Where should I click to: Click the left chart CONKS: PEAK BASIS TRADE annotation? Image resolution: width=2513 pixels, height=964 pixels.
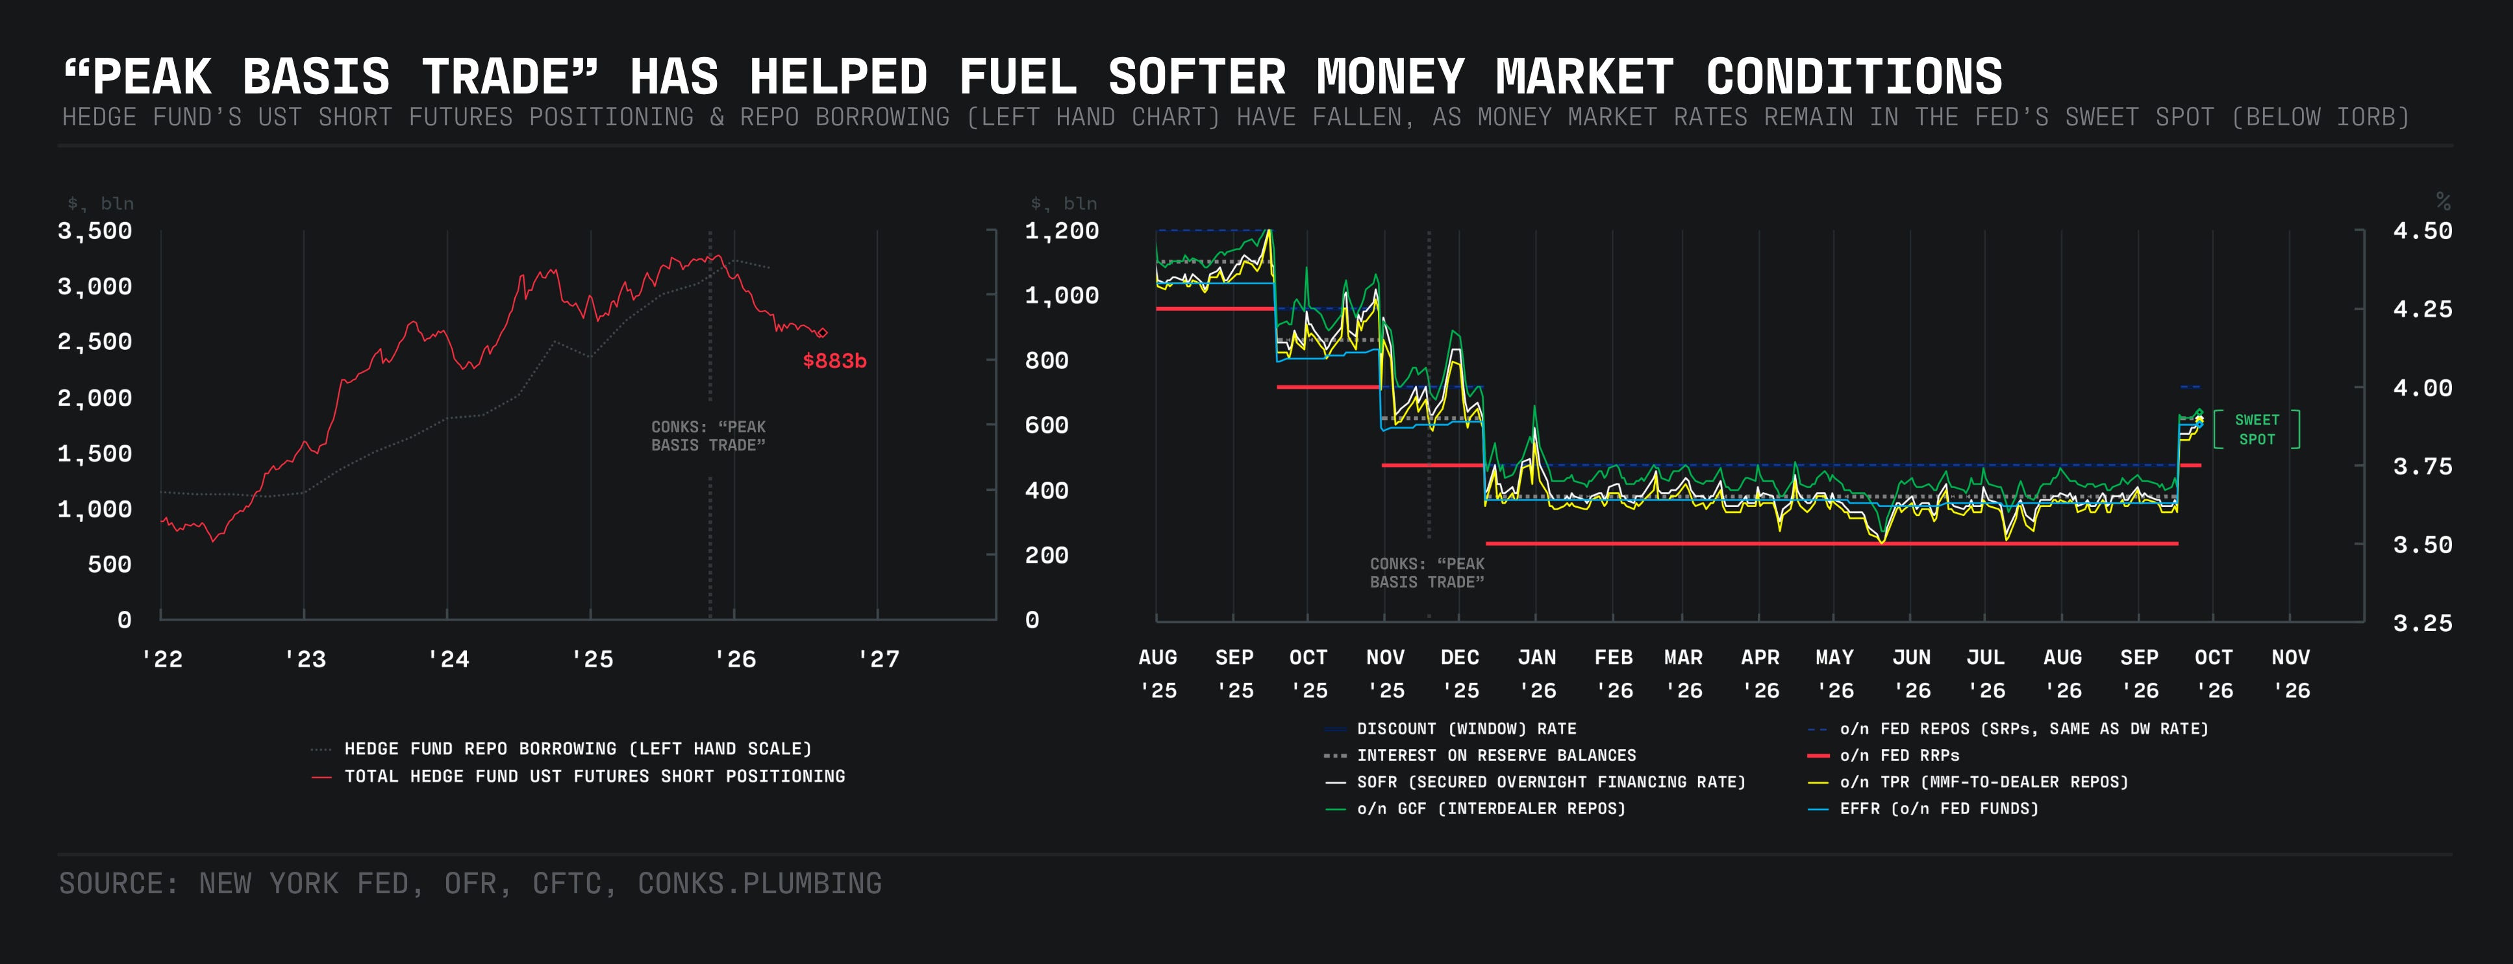tap(708, 436)
